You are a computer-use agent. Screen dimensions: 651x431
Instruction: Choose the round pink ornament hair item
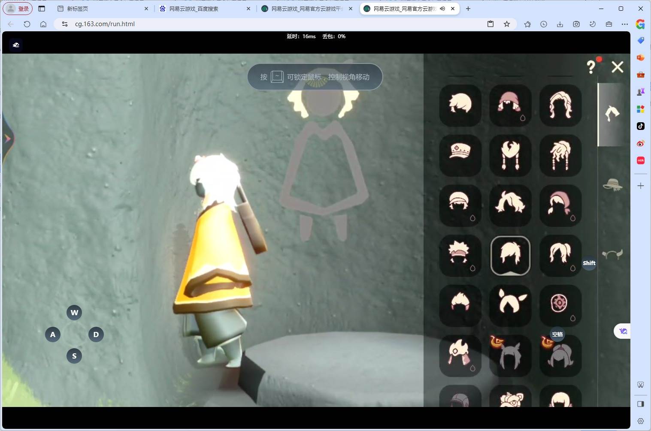tap(560, 305)
